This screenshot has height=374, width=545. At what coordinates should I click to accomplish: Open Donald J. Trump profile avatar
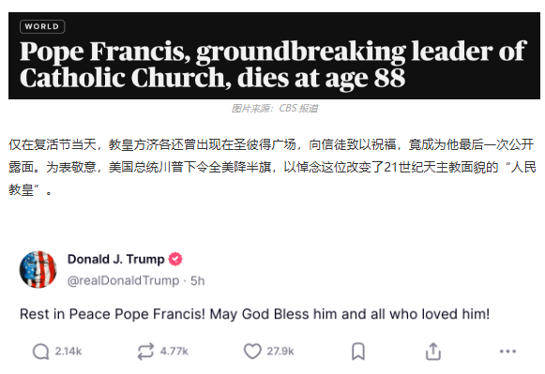click(38, 269)
